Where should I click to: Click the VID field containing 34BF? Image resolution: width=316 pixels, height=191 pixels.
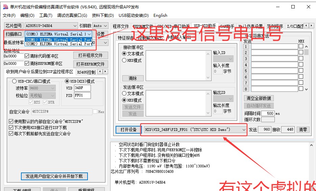click(x=82, y=88)
